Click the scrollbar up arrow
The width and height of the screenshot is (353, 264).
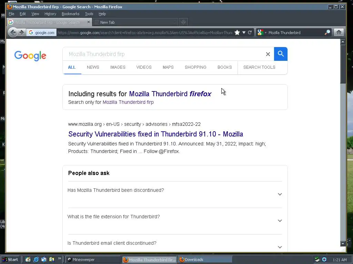click(x=343, y=42)
